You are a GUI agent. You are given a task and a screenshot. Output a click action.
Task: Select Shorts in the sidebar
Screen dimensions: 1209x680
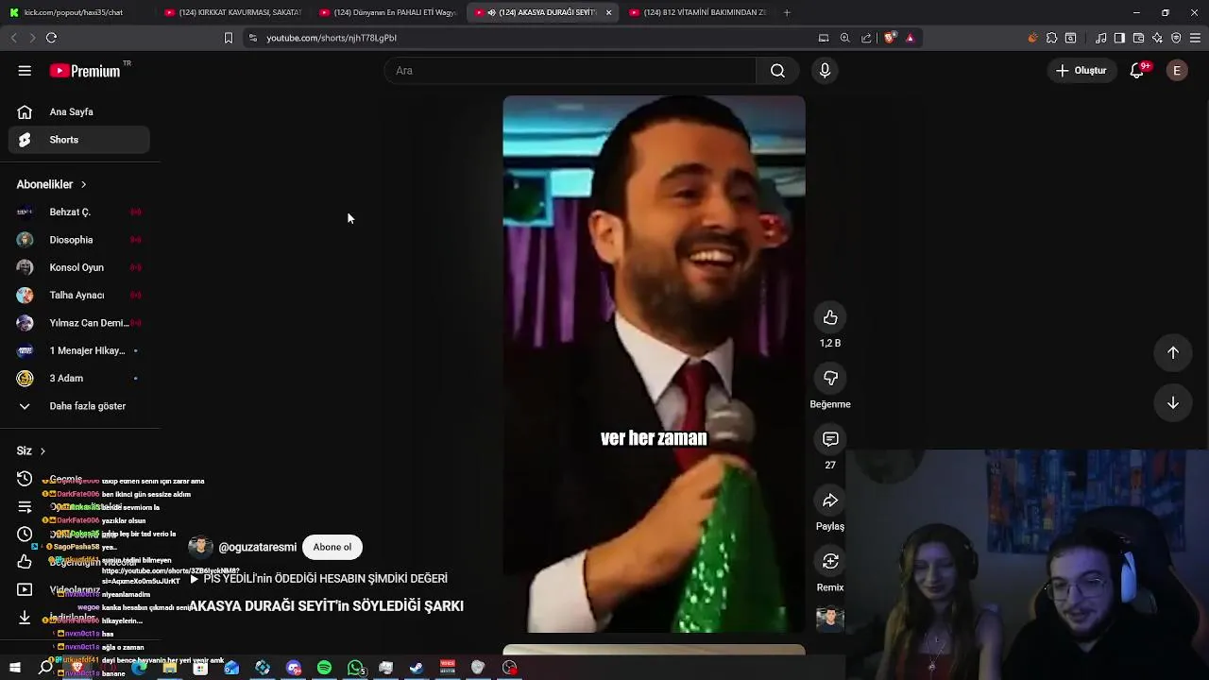(x=79, y=140)
